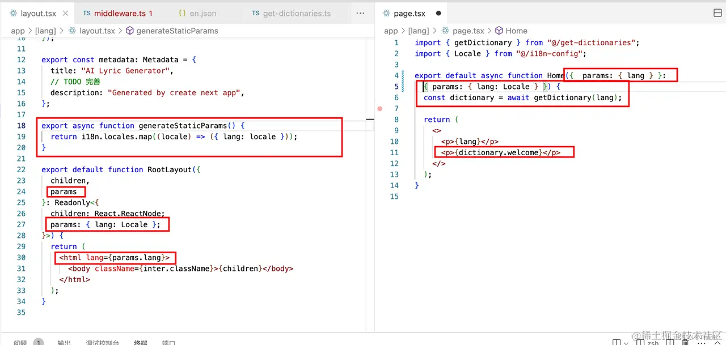Open the 端口 ports panel tab
Image resolution: width=726 pixels, height=345 pixels.
click(x=168, y=342)
